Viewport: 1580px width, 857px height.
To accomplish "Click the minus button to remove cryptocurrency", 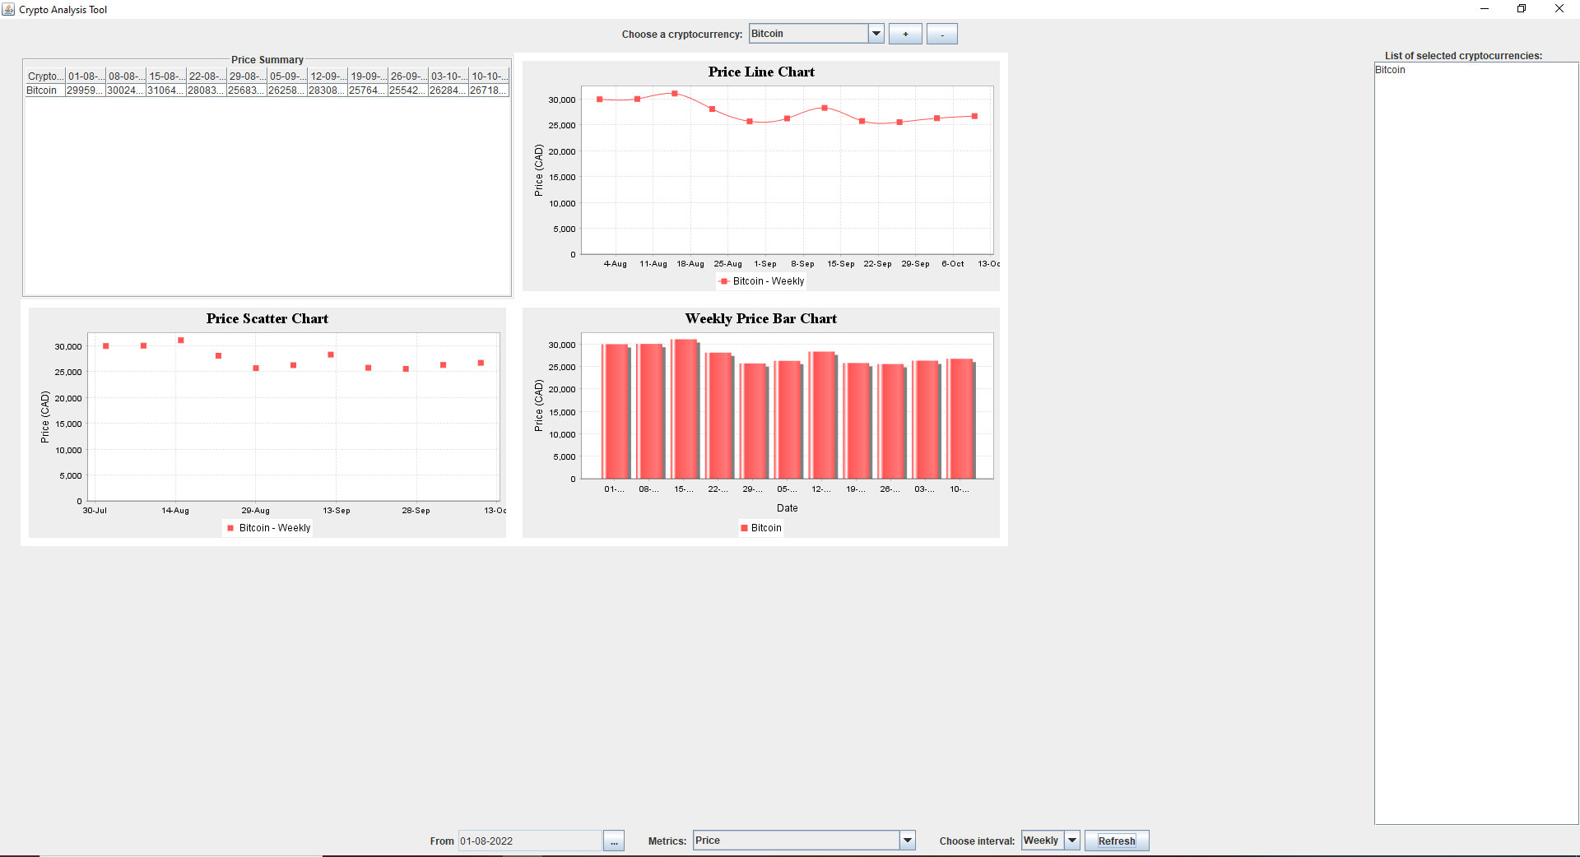I will coord(941,34).
